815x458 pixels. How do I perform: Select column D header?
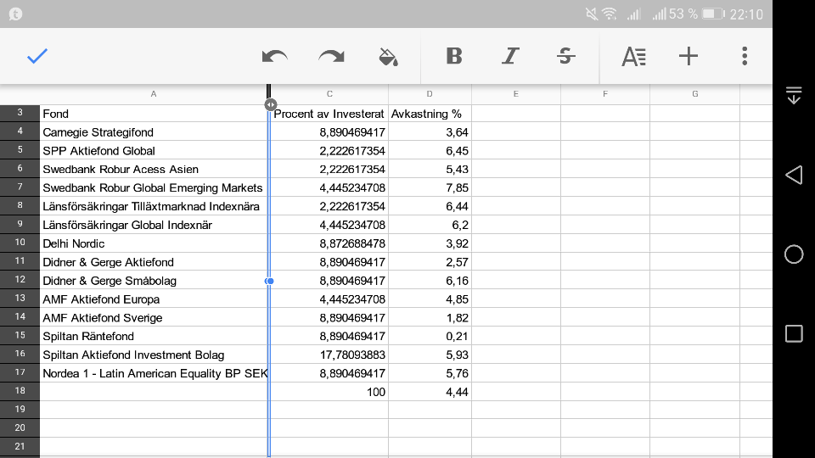point(430,94)
